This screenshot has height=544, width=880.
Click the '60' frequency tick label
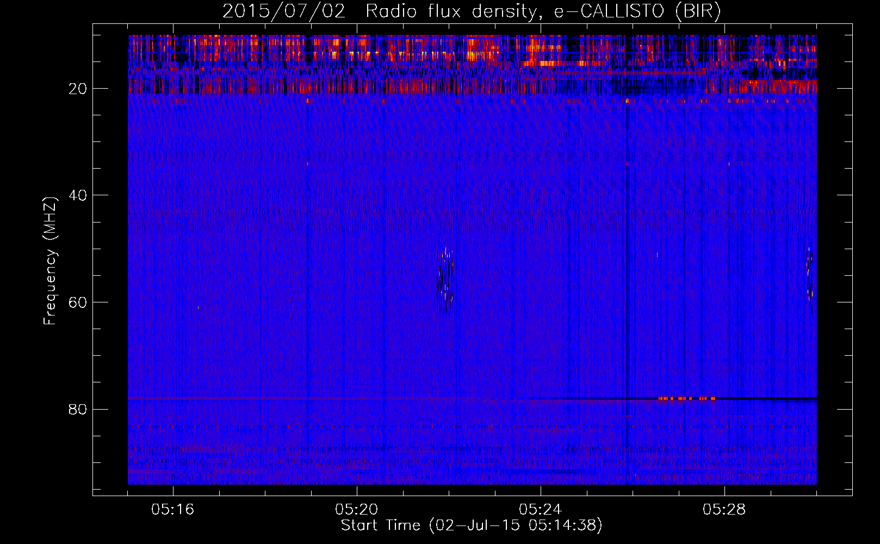78,302
